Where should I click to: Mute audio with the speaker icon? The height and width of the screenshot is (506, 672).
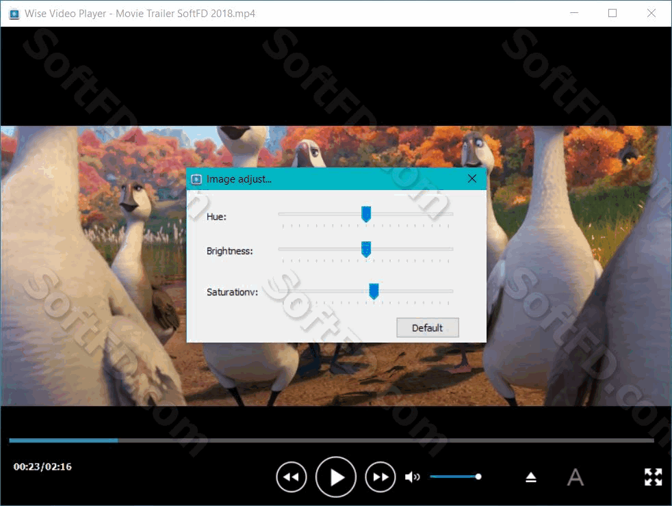(x=412, y=477)
